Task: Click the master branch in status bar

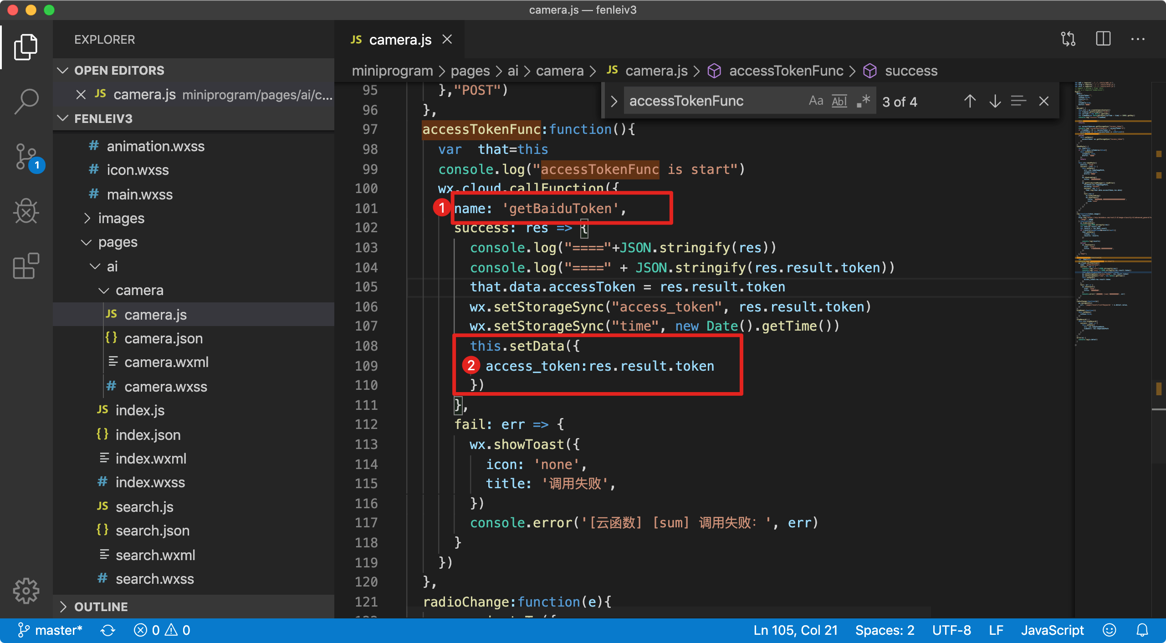Action: point(50,630)
